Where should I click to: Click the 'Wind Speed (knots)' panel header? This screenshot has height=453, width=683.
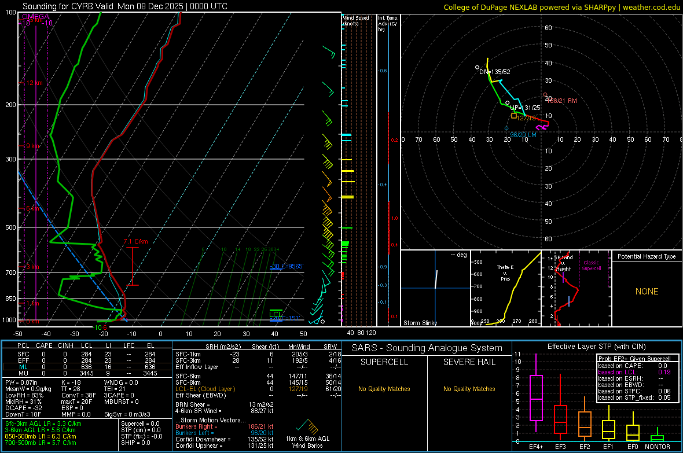point(356,20)
